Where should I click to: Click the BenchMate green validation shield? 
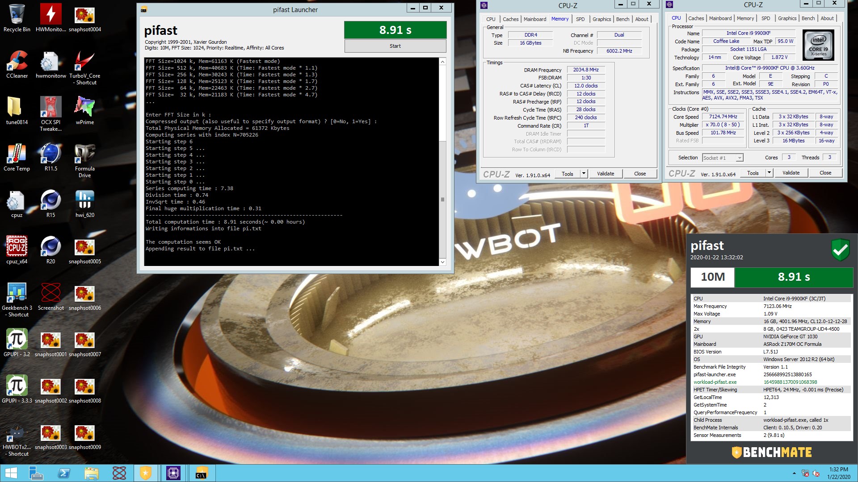point(840,250)
